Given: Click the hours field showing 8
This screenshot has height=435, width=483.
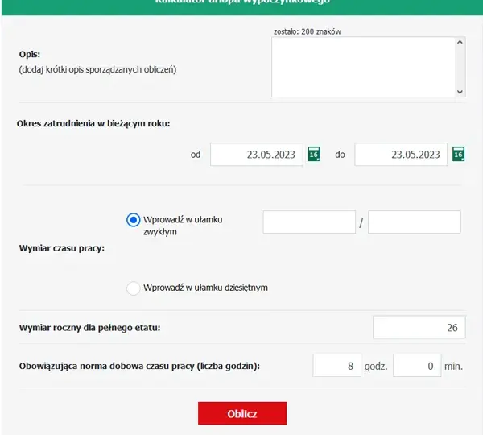Looking at the screenshot, I should tap(336, 366).
